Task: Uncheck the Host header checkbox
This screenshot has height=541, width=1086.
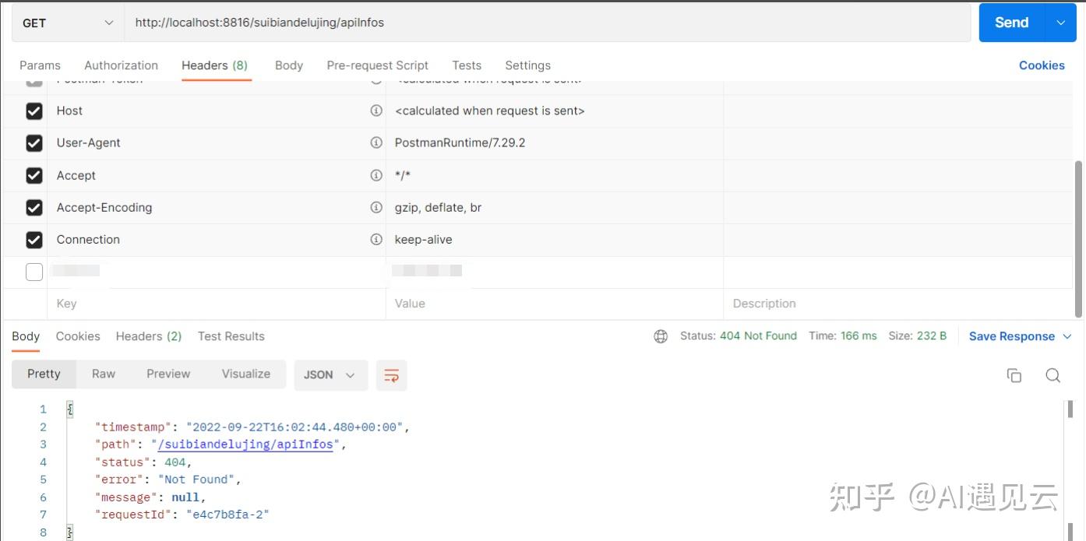Action: pyautogui.click(x=33, y=111)
